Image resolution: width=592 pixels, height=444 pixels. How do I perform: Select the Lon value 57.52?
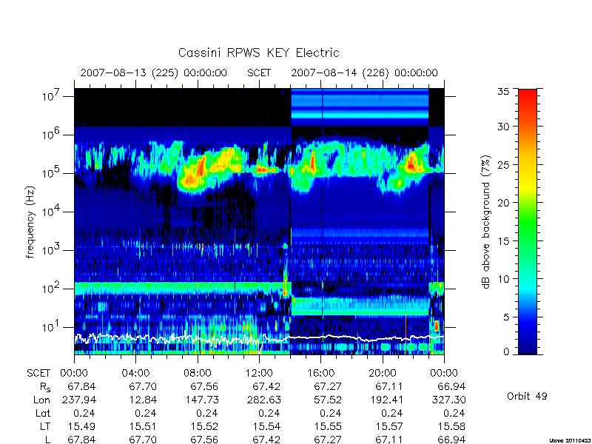click(328, 400)
